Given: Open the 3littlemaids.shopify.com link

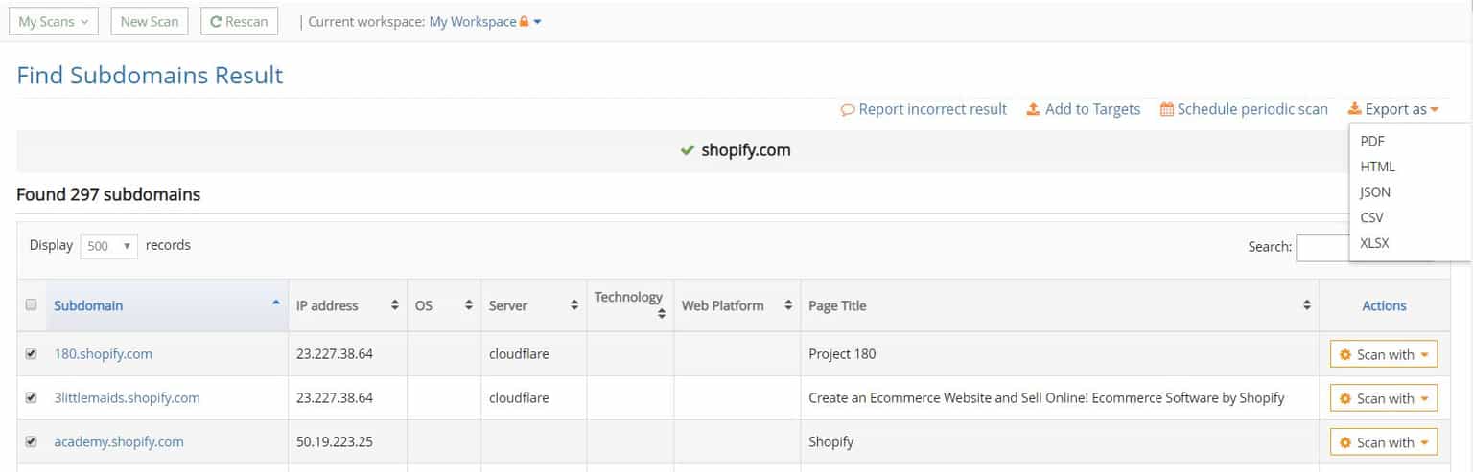Looking at the screenshot, I should point(127,397).
